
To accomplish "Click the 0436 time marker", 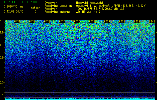I will click(x=92, y=21).
